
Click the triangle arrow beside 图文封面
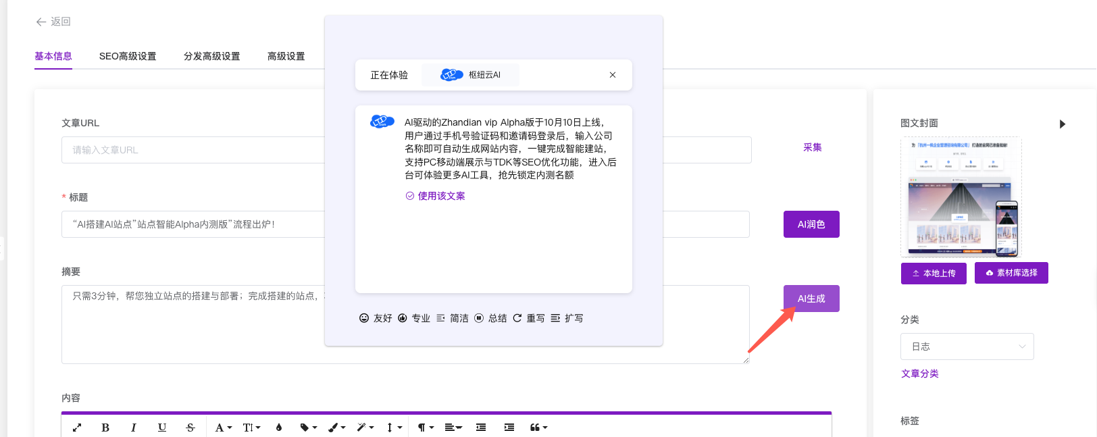coord(1063,124)
